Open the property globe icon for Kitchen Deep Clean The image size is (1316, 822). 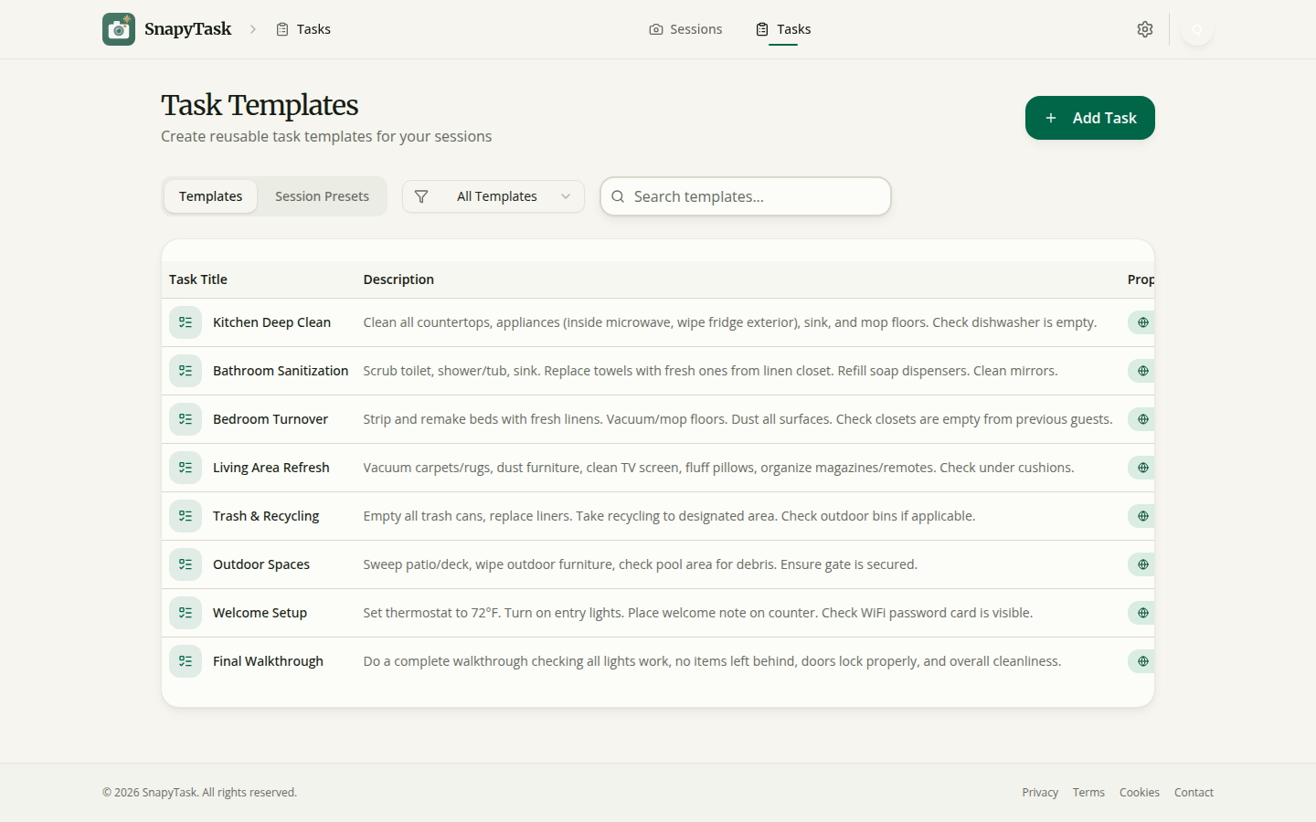click(1141, 322)
